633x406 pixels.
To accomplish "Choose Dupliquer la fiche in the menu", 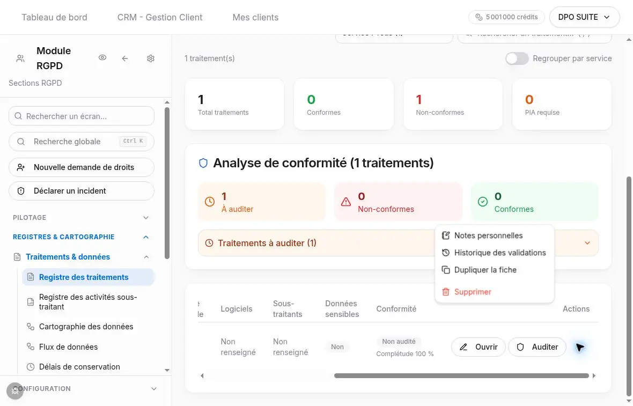I will click(x=494, y=270).
